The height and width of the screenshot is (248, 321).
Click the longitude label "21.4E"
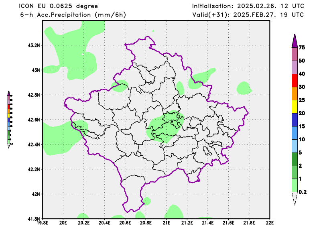click(208, 223)
